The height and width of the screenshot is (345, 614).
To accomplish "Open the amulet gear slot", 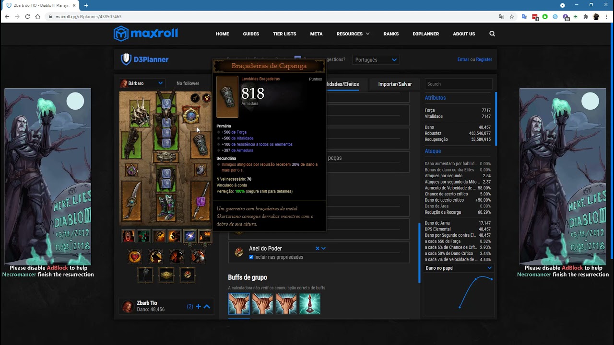I will click(191, 115).
